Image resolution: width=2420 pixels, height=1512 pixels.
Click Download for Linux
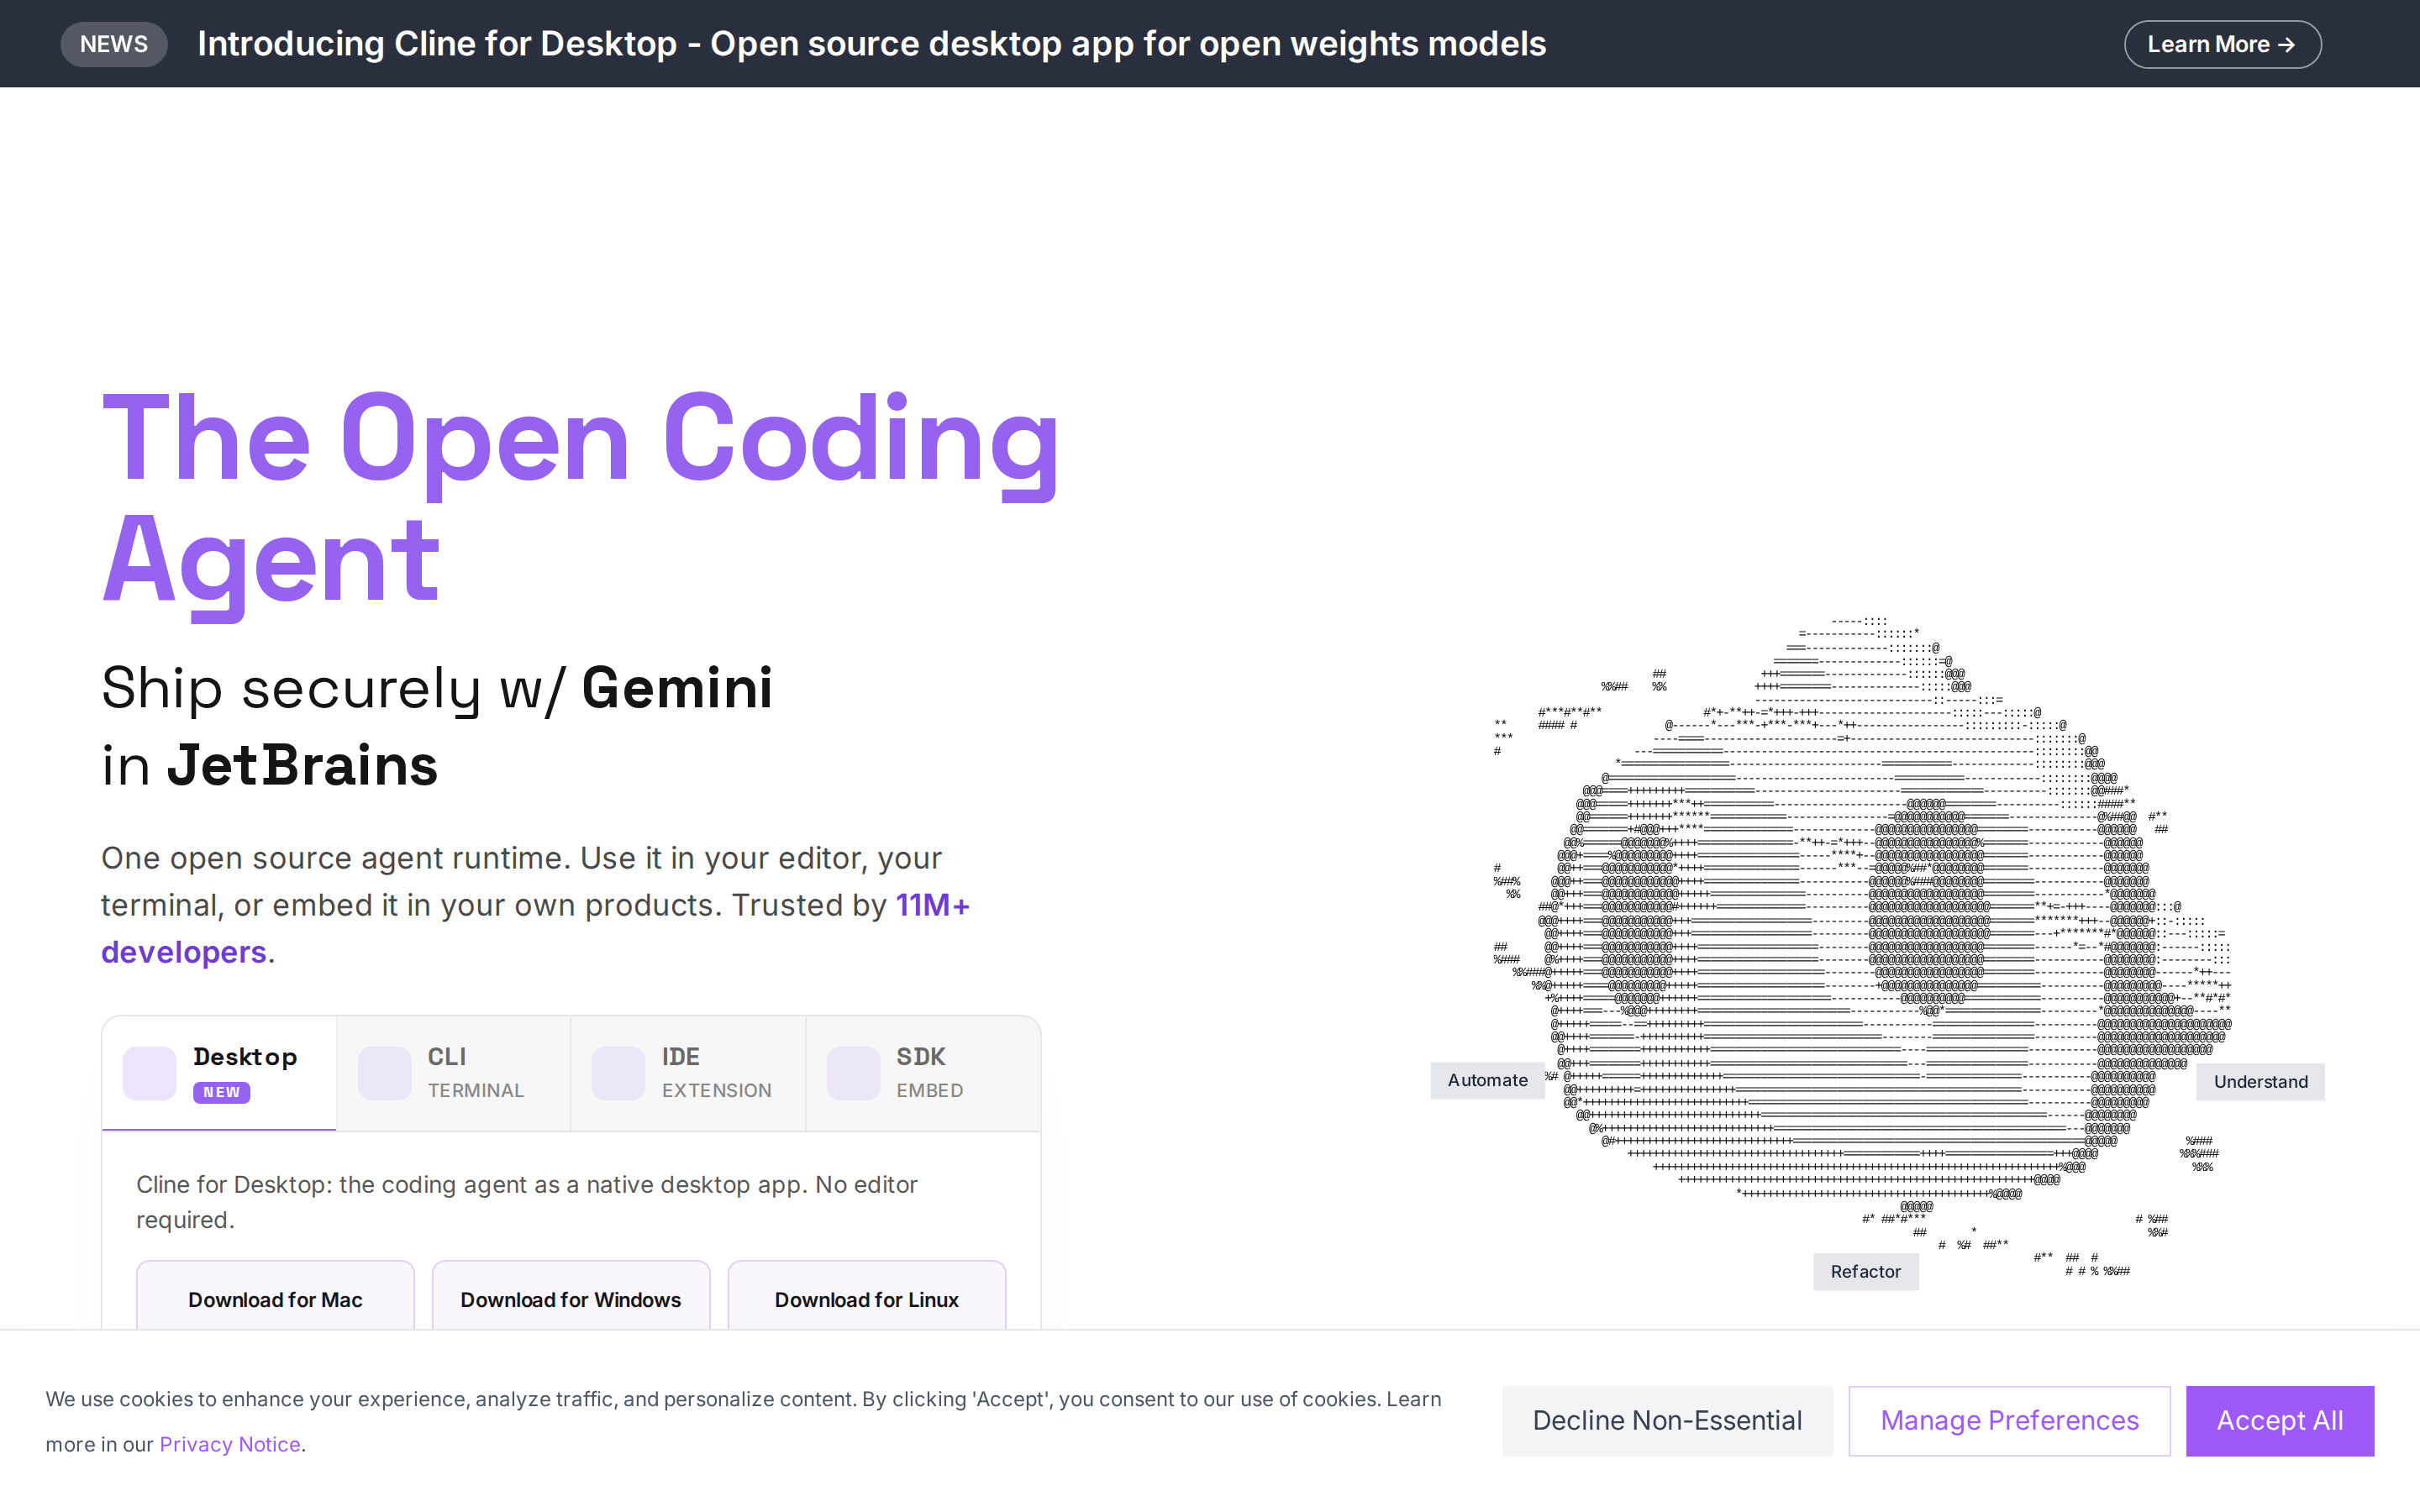tap(866, 1298)
